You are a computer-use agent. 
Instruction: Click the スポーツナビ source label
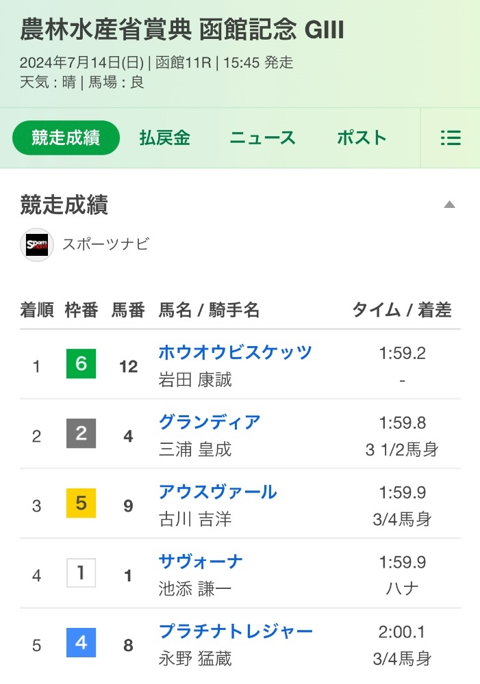(105, 245)
